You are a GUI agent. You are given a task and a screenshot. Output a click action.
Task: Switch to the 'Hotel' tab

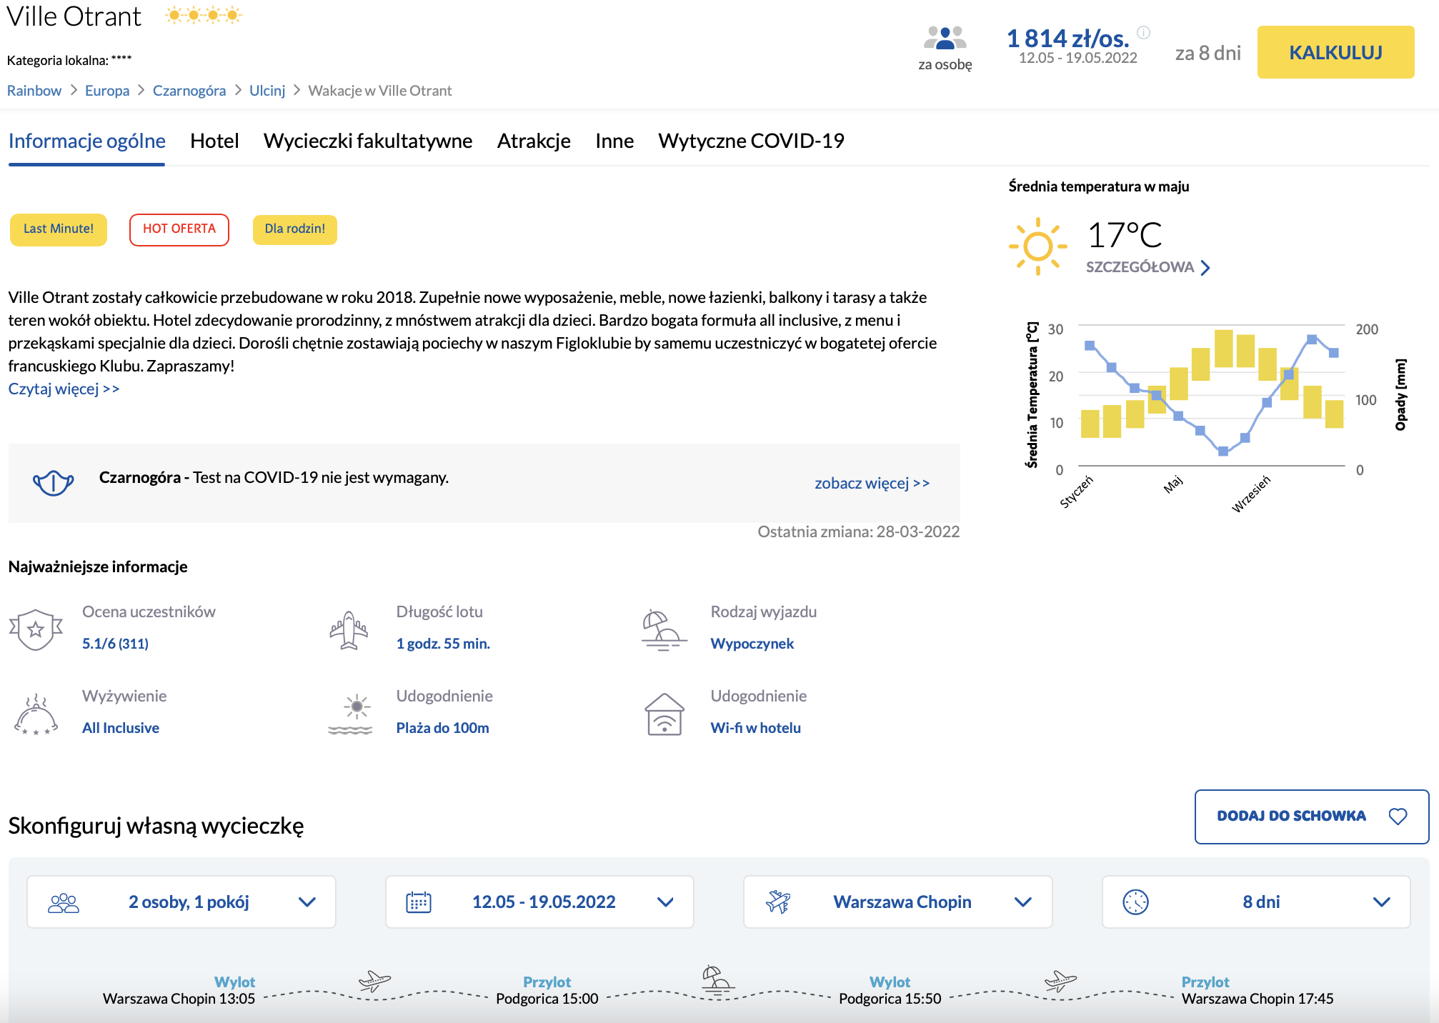pos(214,141)
